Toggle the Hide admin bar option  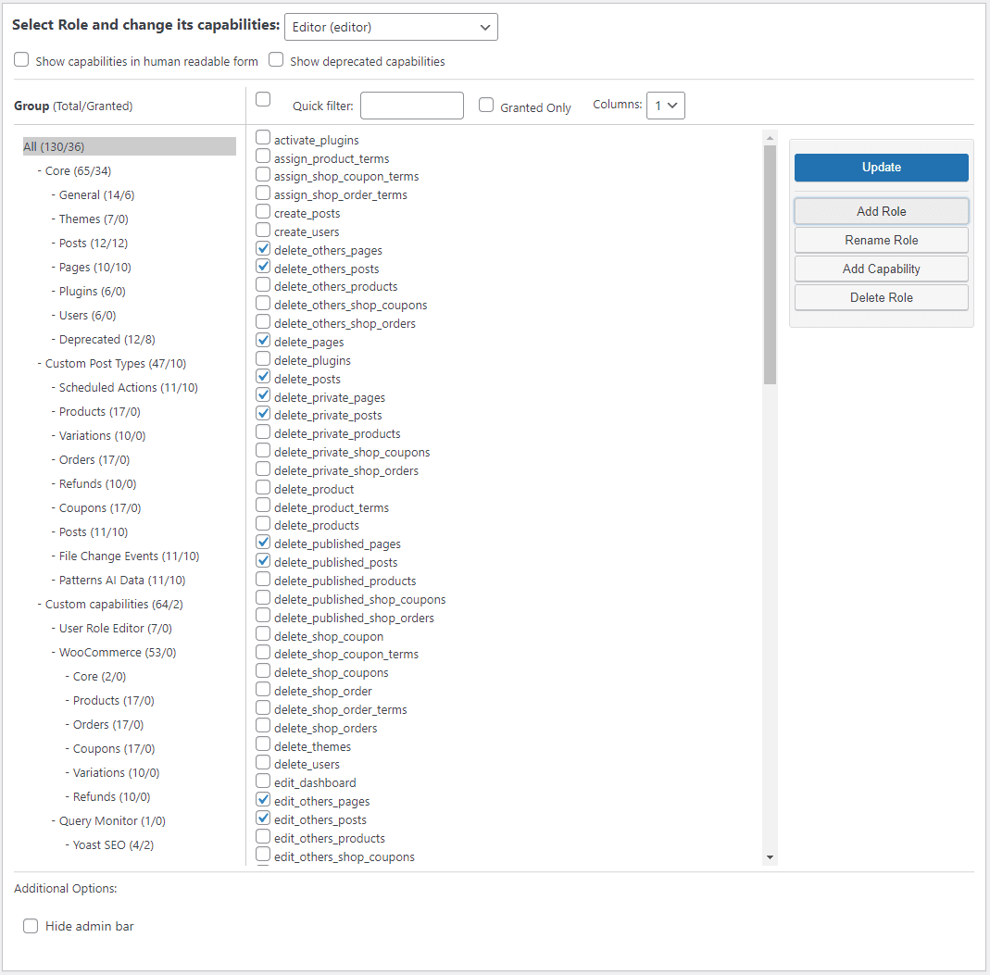tap(31, 925)
